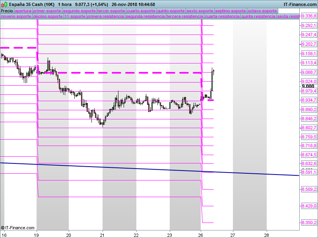Select the primer soporte label
This screenshot has width=318, height=238.
pyautogui.click(x=47, y=11)
